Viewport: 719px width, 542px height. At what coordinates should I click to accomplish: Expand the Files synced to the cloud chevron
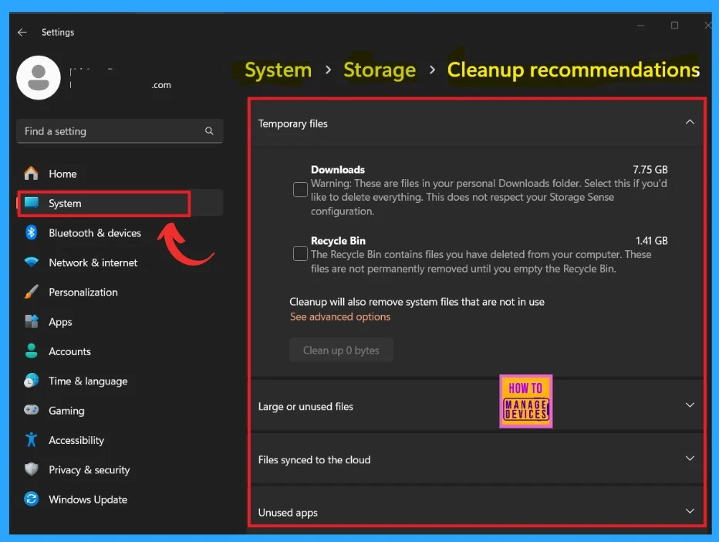(690, 459)
